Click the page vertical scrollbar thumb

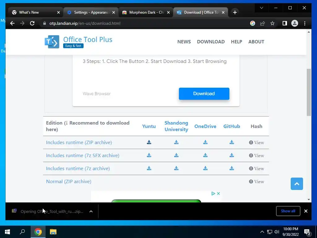(x=309, y=92)
